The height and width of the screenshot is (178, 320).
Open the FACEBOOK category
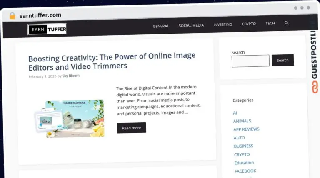click(245, 171)
